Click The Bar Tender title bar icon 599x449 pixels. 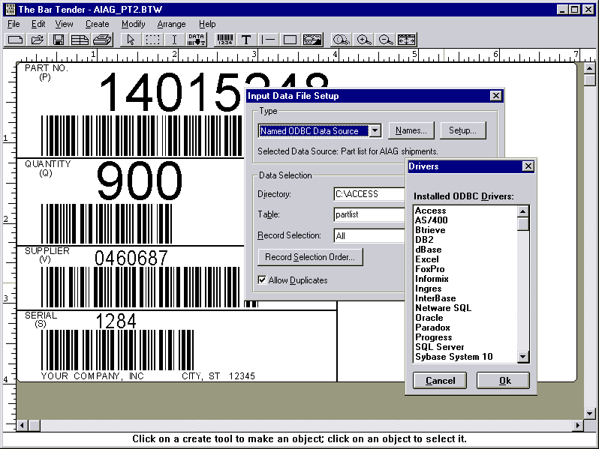(x=11, y=9)
